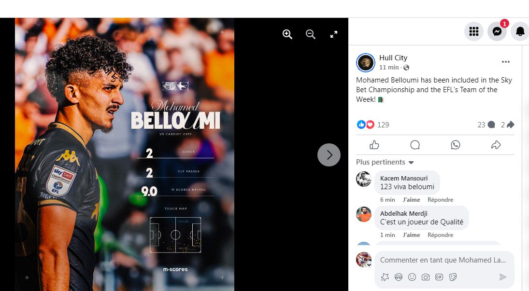The height and width of the screenshot is (291, 529).
Task: Open the Hull City page link
Action: coord(393,57)
